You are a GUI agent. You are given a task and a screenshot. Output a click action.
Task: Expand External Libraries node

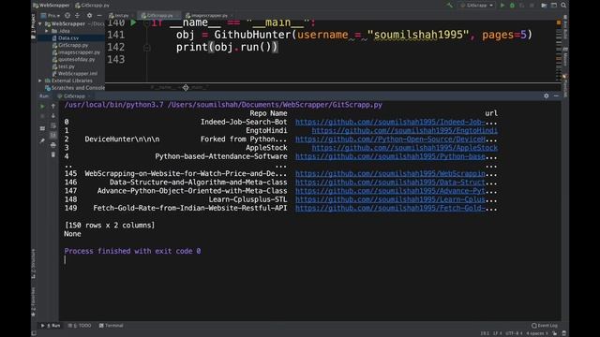[x=39, y=81]
